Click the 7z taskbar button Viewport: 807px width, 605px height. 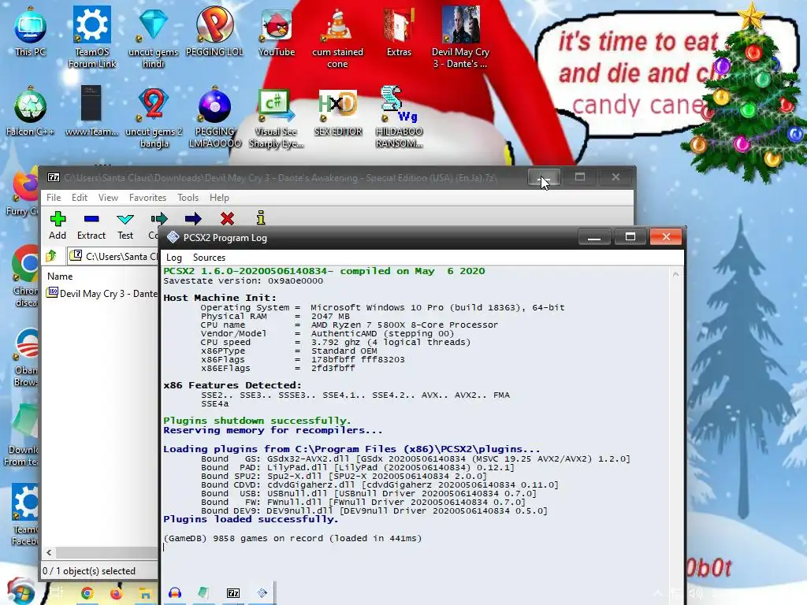pos(233,593)
